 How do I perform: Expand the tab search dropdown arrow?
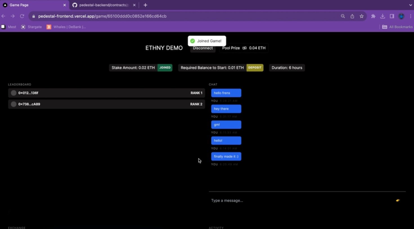click(410, 5)
